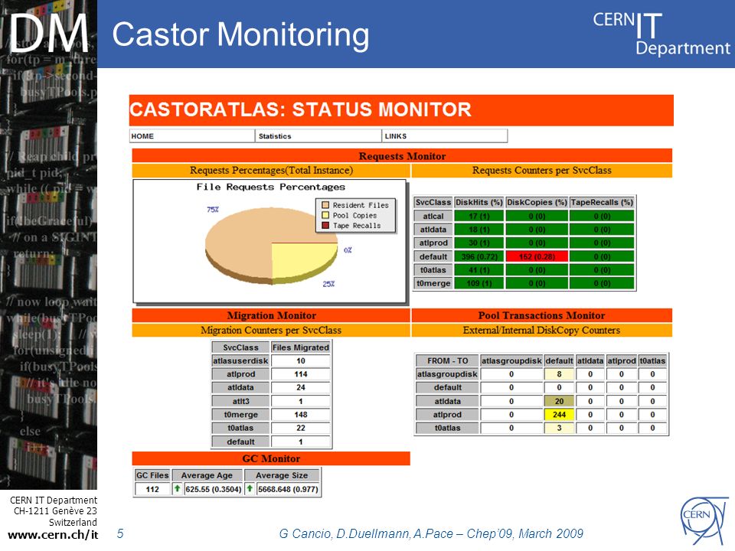Click the 'GC Files' header cell
The width and height of the screenshot is (735, 551).
[152, 475]
